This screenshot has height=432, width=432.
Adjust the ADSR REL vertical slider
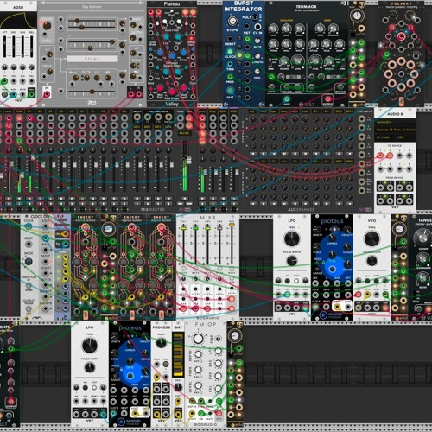pos(32,46)
